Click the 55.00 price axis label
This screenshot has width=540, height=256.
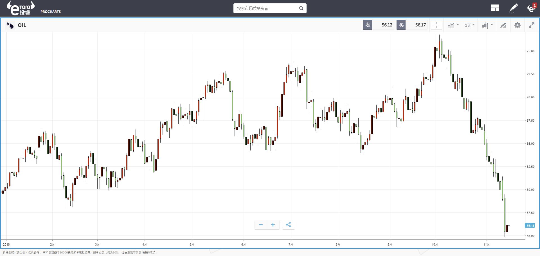pos(530,236)
